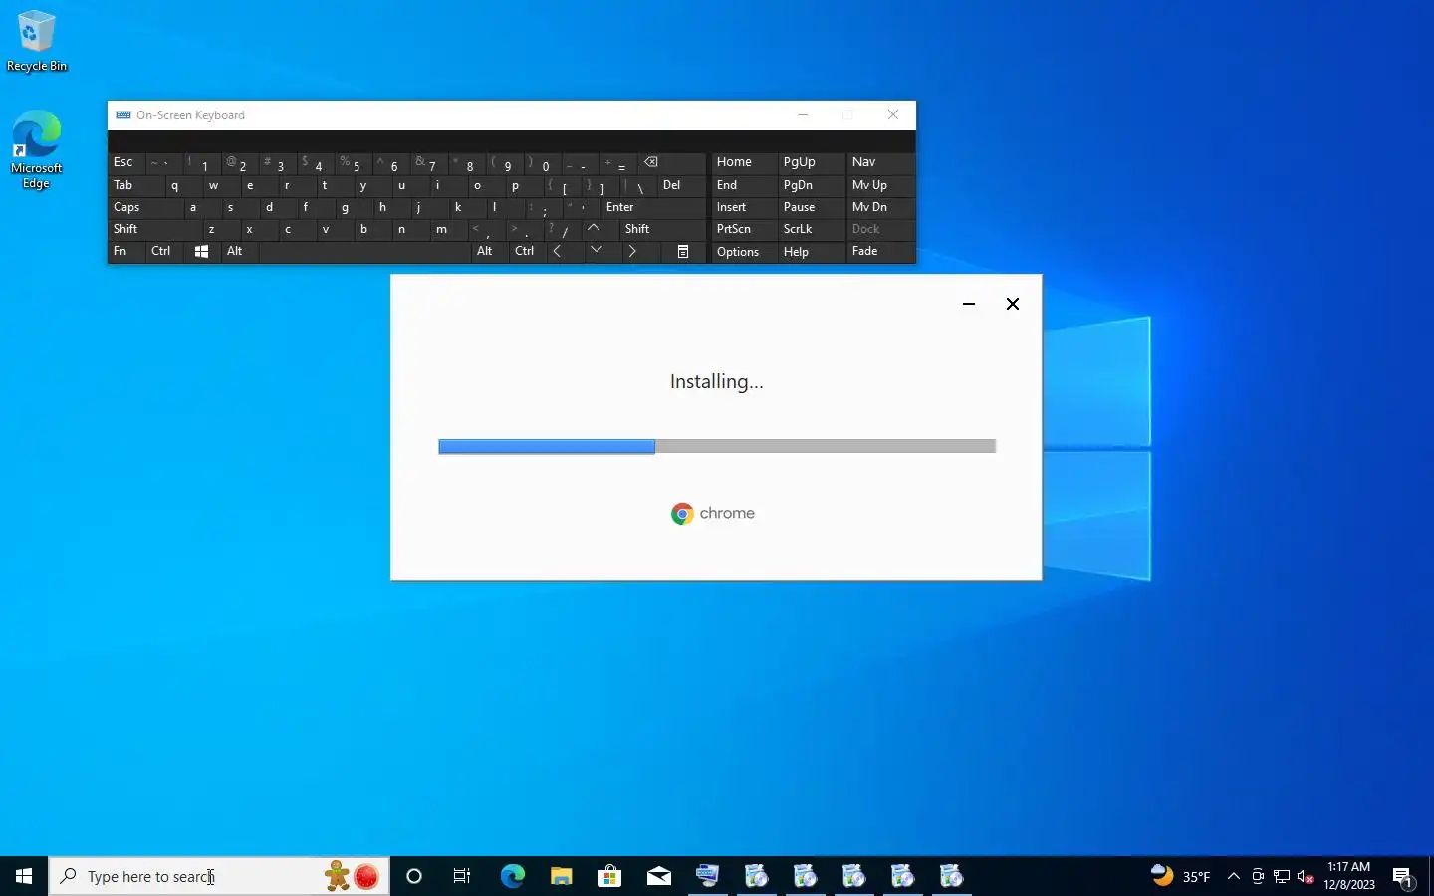Open Microsoft Edge desktop shortcut
The width and height of the screenshot is (1434, 896).
tap(36, 149)
